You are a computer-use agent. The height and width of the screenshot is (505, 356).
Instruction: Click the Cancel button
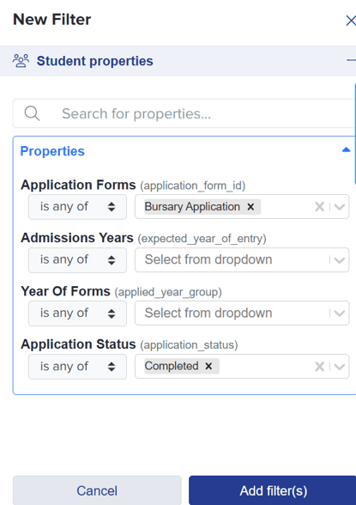click(97, 491)
